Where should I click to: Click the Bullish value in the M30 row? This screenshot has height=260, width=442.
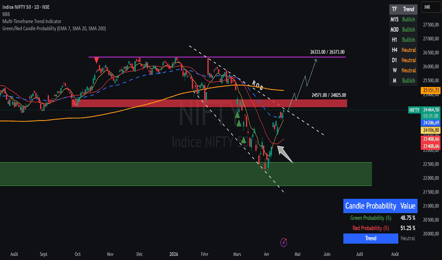(408, 29)
